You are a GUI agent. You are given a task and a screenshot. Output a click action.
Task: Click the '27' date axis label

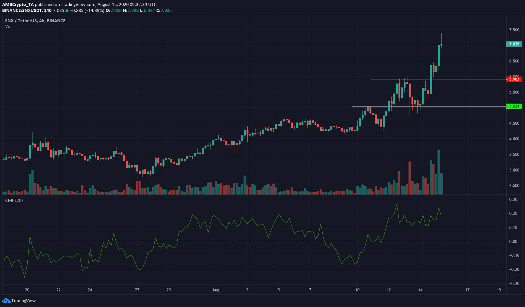137,290
